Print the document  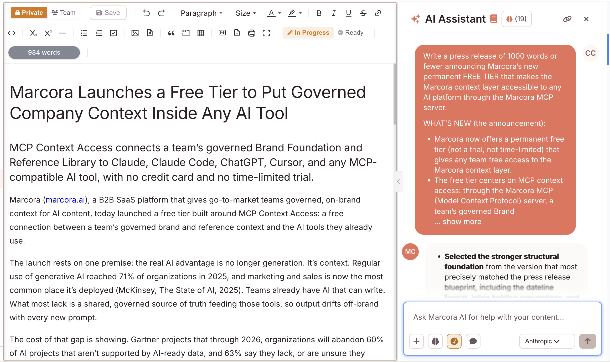point(252,33)
